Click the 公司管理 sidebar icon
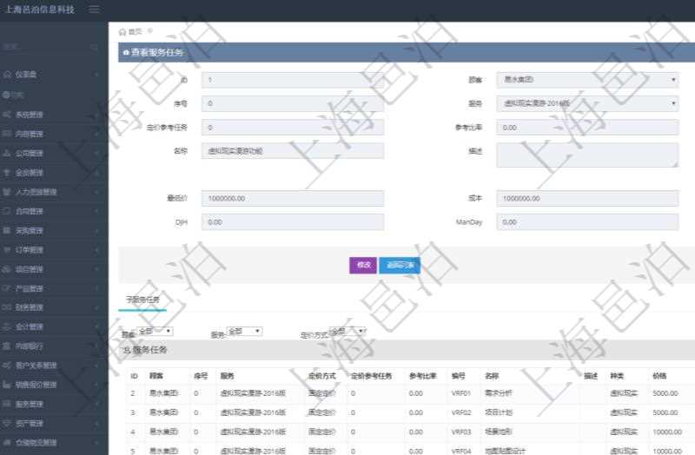This screenshot has width=695, height=455. 7,153
